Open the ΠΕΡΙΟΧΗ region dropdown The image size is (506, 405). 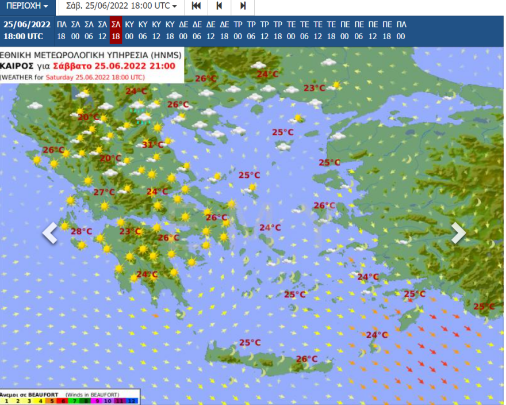coord(25,6)
